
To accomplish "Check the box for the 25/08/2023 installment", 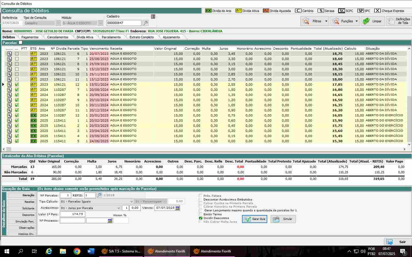I will click(x=17, y=59).
